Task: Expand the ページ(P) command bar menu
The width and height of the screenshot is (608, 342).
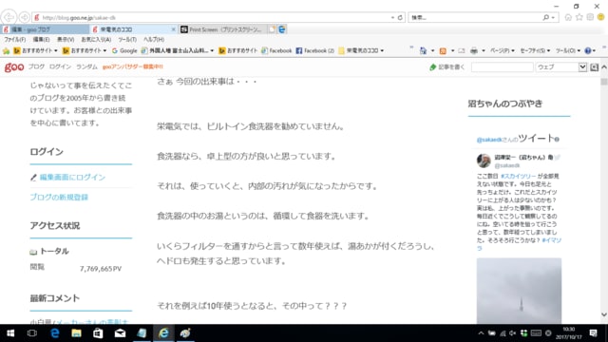Action: (x=503, y=50)
